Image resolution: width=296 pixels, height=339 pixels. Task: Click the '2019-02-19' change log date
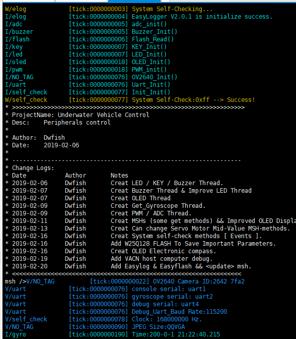click(x=30, y=259)
